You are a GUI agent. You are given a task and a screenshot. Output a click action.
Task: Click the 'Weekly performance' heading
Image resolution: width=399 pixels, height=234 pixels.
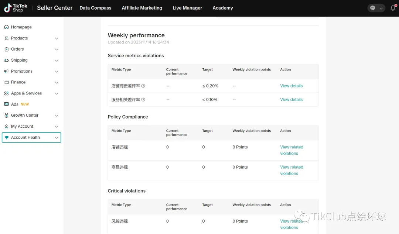[136, 35]
